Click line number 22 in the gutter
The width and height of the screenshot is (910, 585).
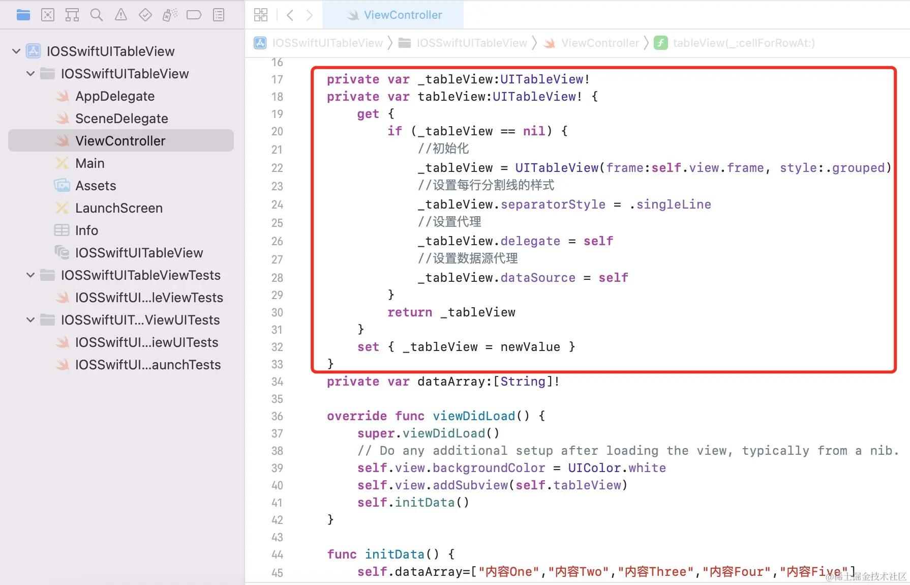277,168
